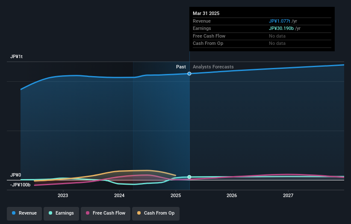Click the pink Free Cash Flow legend dot
Viewport: 351px width, 224px height.
(x=88, y=213)
